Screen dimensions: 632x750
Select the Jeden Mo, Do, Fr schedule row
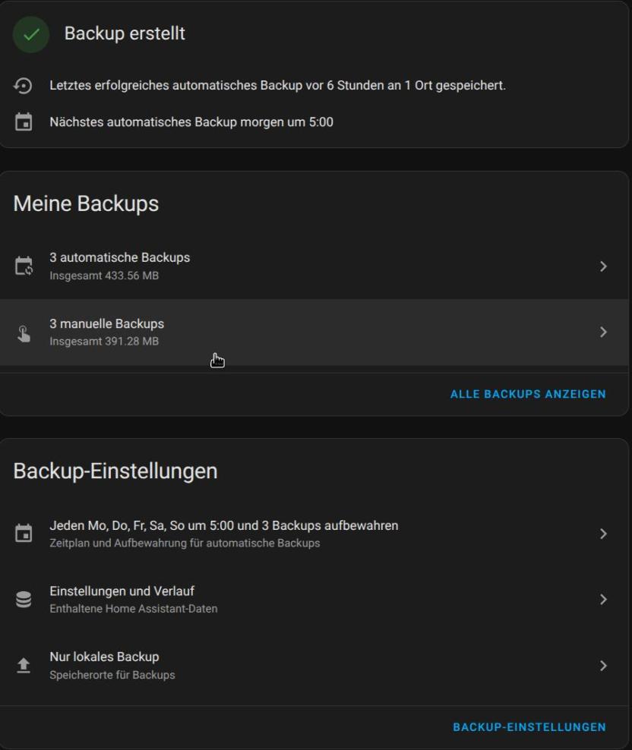224,526
